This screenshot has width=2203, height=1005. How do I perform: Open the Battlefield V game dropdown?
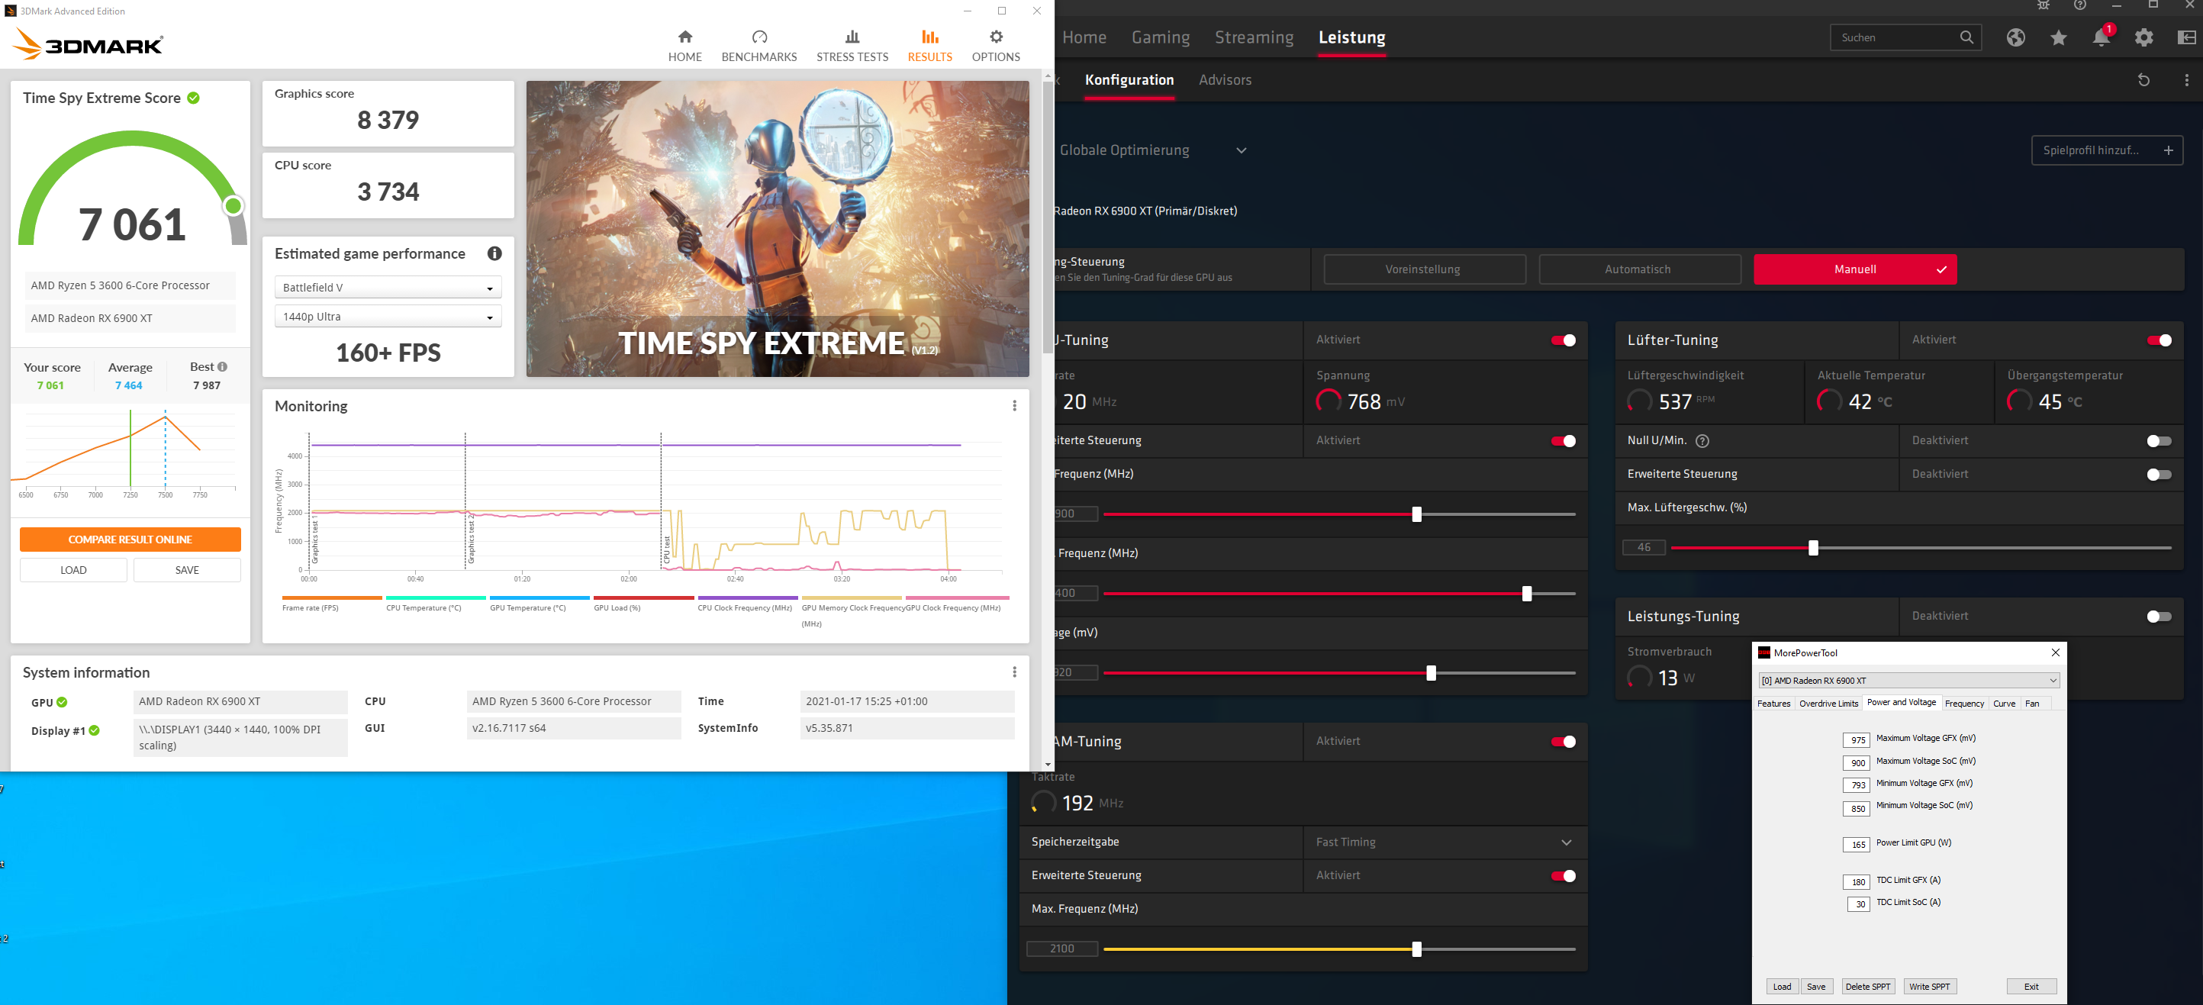(388, 288)
